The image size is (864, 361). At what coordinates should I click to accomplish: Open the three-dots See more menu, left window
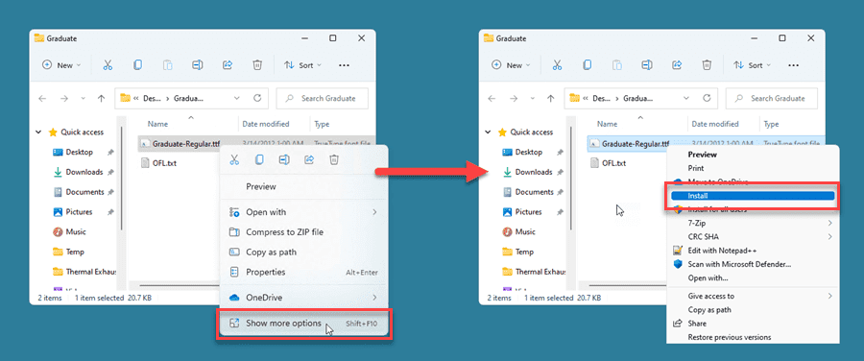coord(344,65)
